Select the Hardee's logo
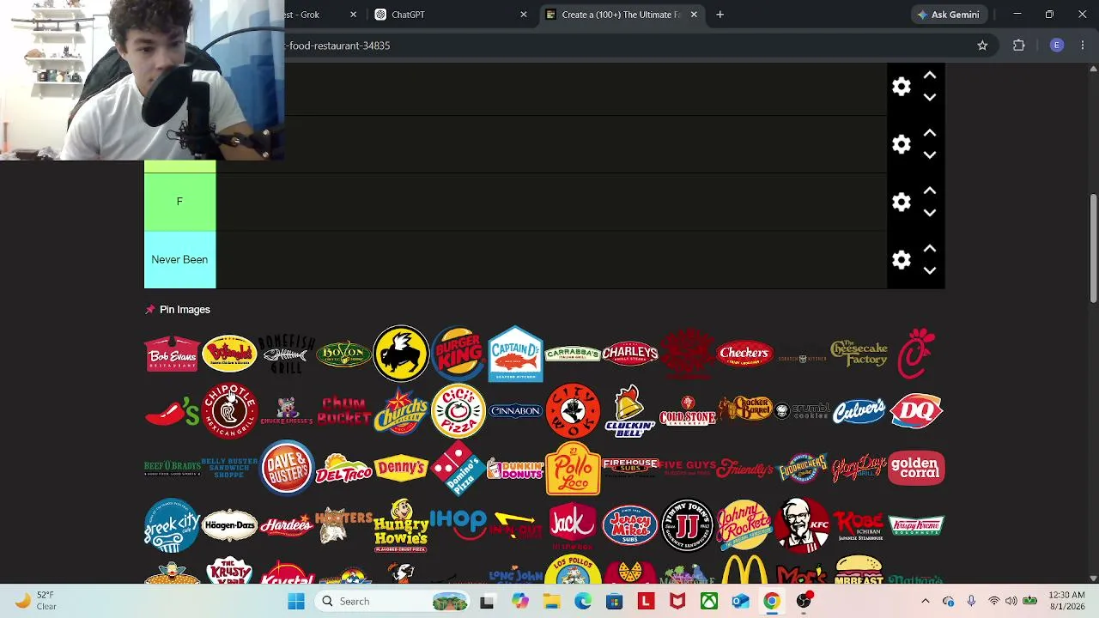Image resolution: width=1099 pixels, height=618 pixels. click(x=287, y=525)
